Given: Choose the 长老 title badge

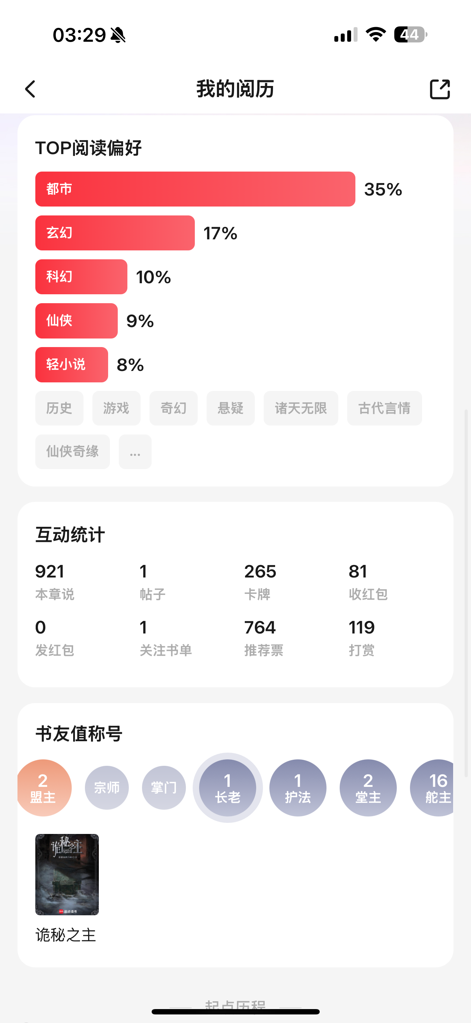Looking at the screenshot, I should [x=228, y=788].
